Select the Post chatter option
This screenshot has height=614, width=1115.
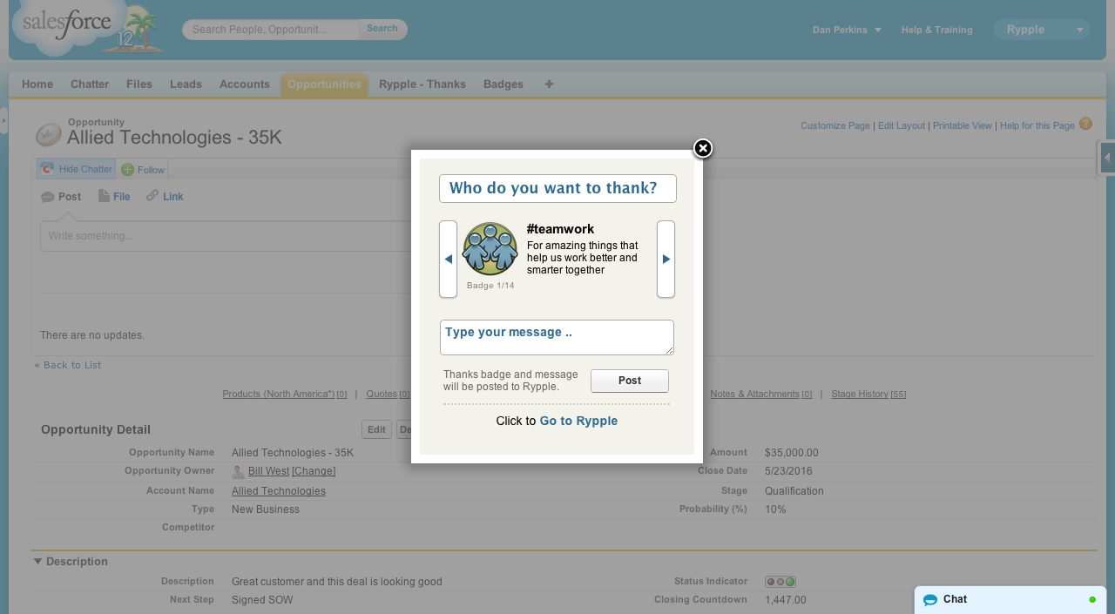click(x=61, y=197)
